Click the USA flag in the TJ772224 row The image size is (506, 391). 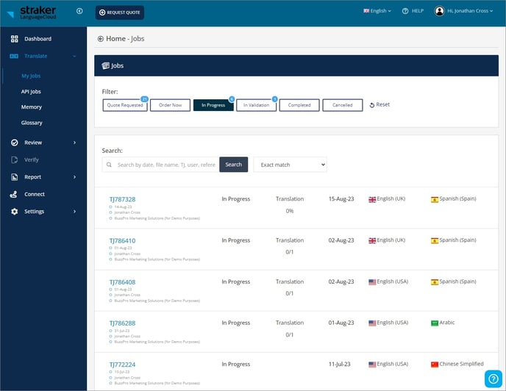click(x=372, y=365)
